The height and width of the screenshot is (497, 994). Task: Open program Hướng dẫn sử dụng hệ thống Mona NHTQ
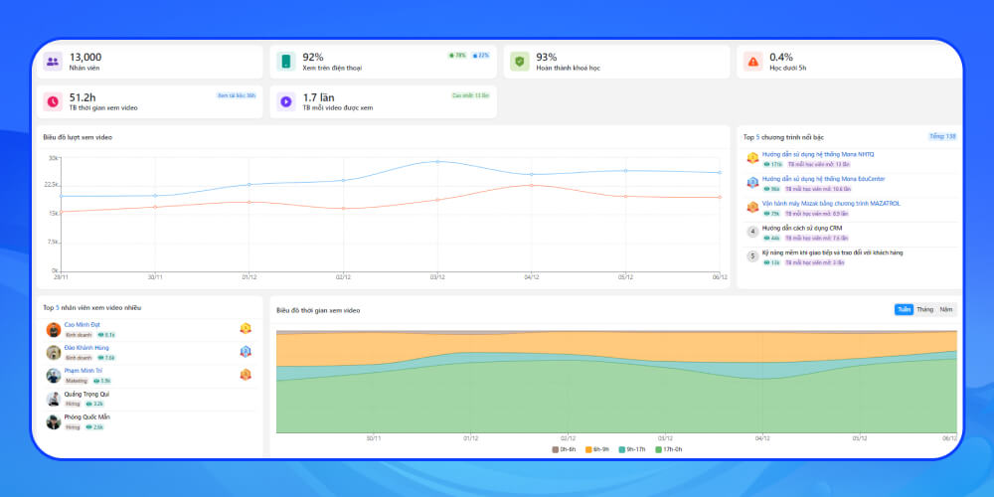tap(818, 154)
